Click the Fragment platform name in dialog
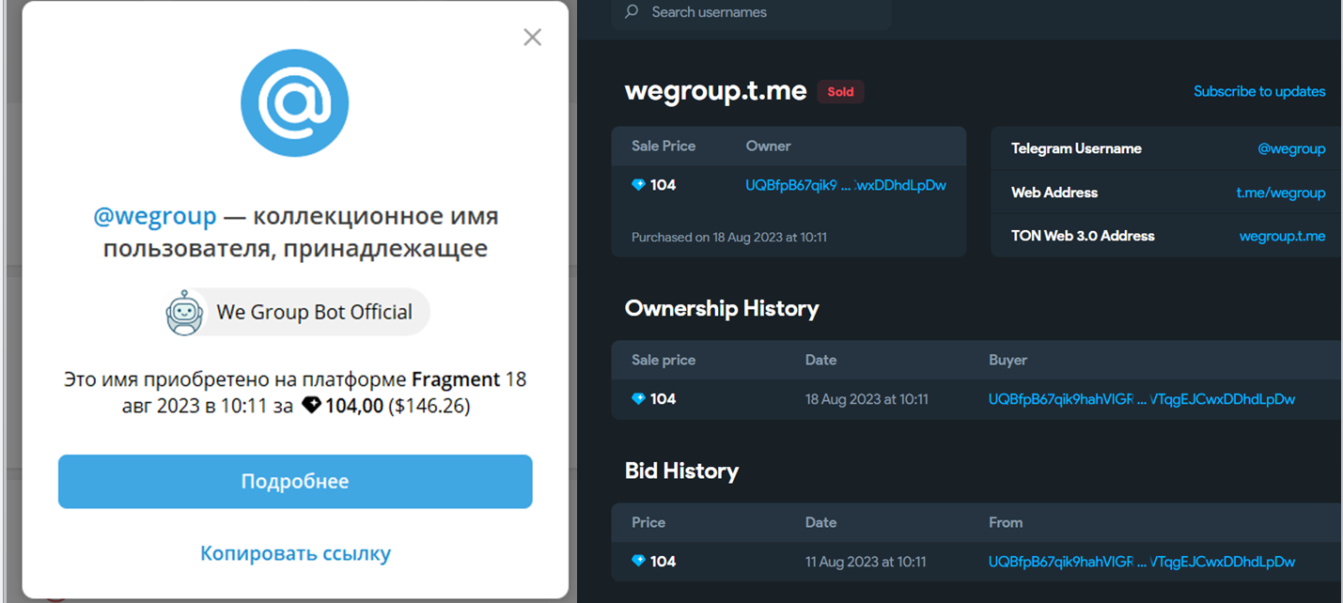 pos(456,380)
